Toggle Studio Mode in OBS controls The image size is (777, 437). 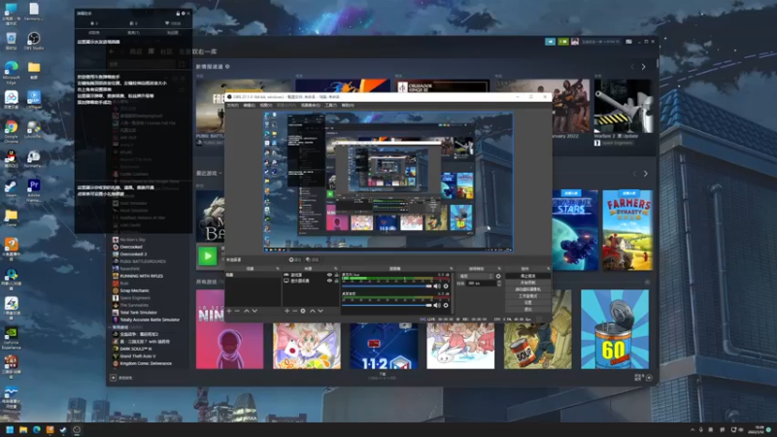(x=527, y=296)
